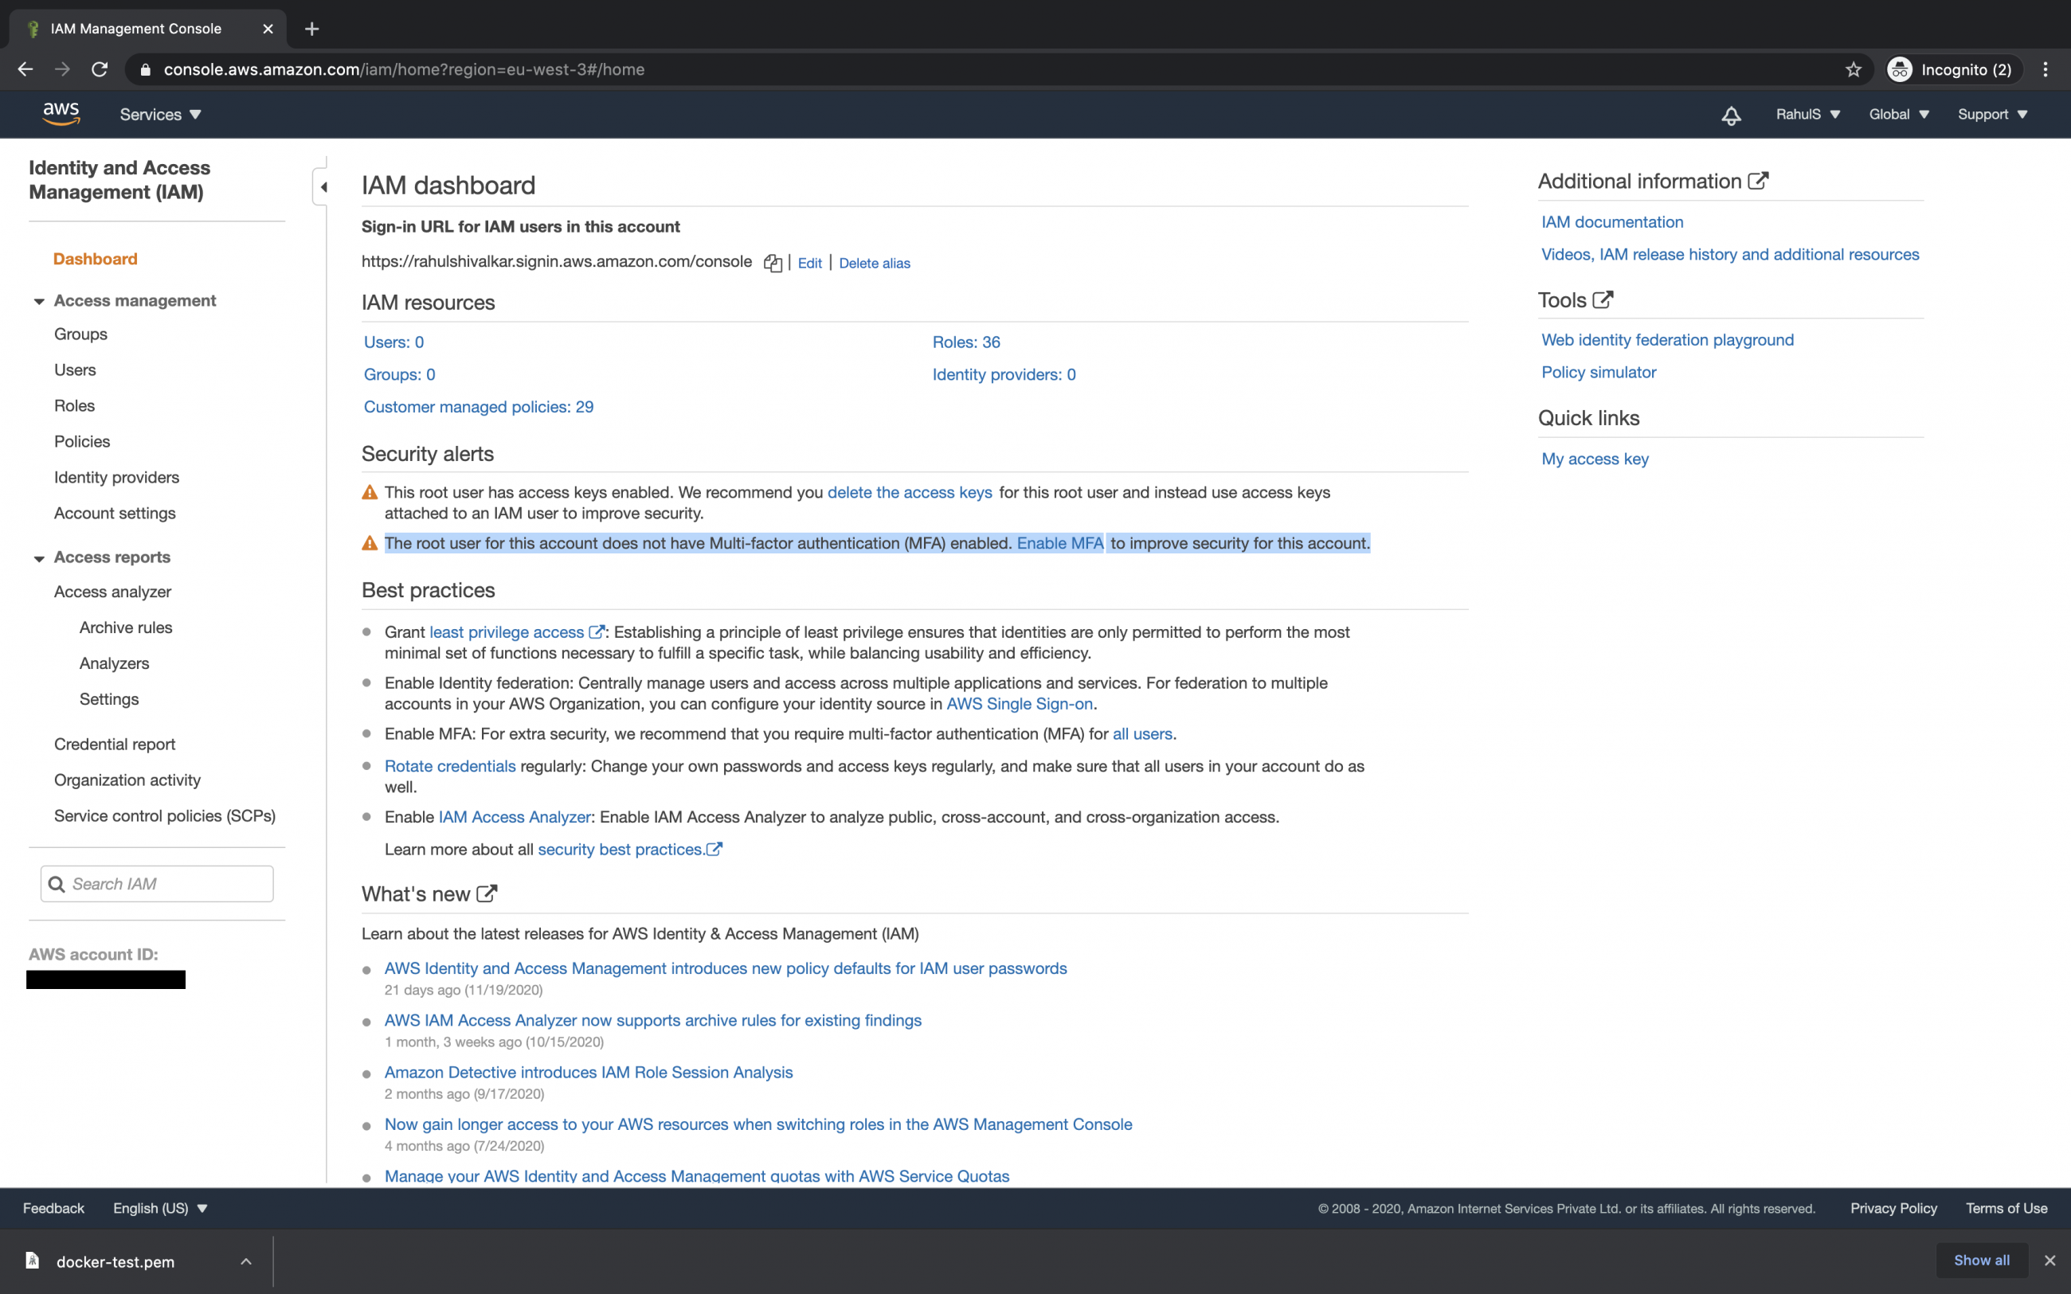Open the Global region dropdown
Image resolution: width=2071 pixels, height=1294 pixels.
1898,115
